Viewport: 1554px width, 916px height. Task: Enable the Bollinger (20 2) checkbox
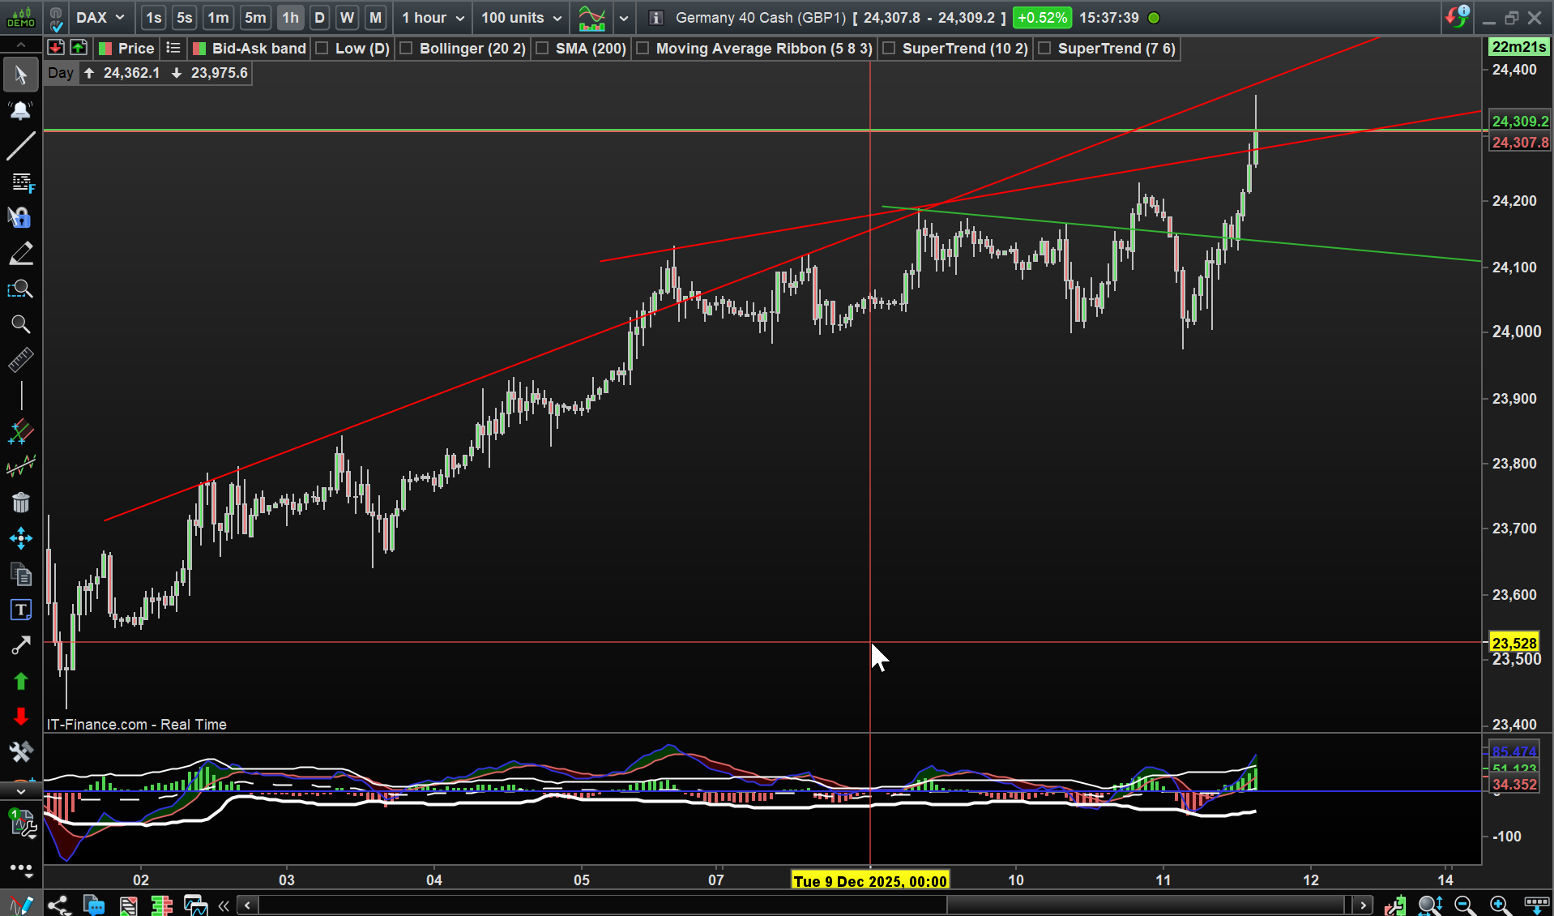click(406, 49)
